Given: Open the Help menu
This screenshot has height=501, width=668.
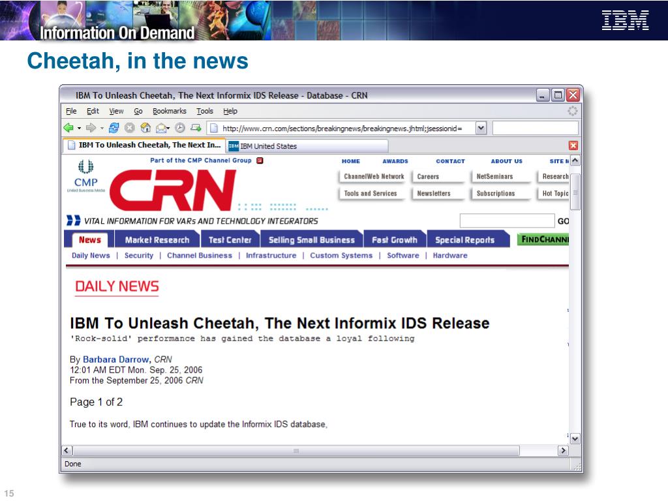Looking at the screenshot, I should point(230,111).
